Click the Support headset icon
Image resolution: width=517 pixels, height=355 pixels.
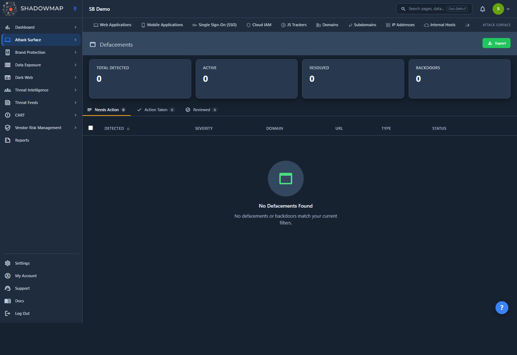[x=8, y=288]
